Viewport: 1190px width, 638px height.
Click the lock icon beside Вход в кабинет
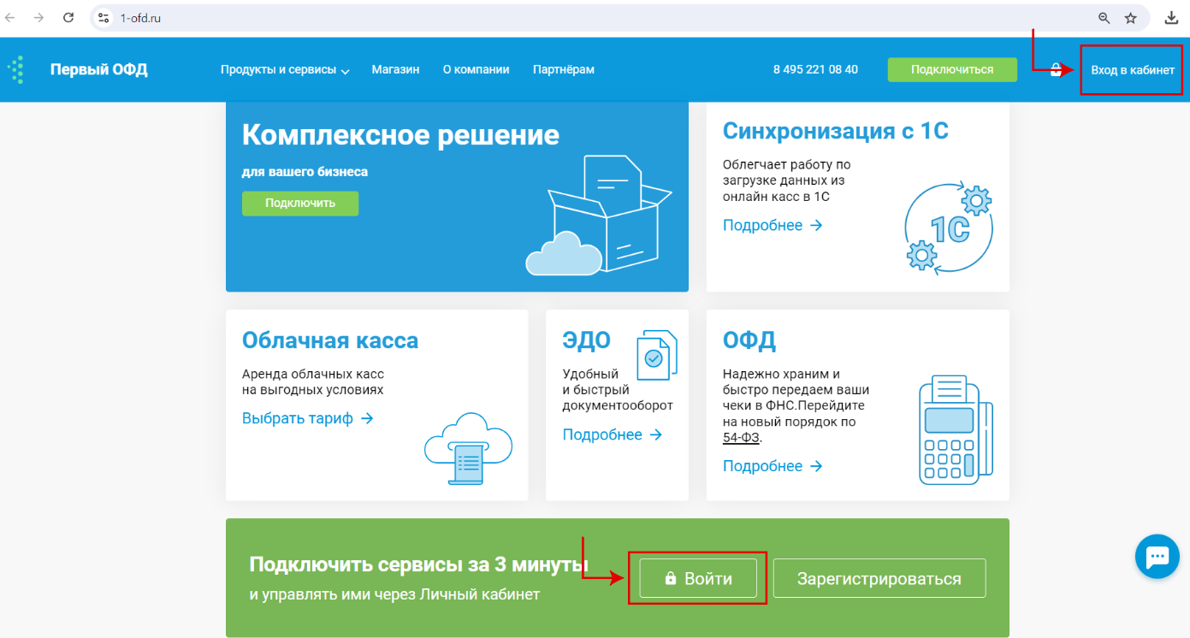[1057, 69]
